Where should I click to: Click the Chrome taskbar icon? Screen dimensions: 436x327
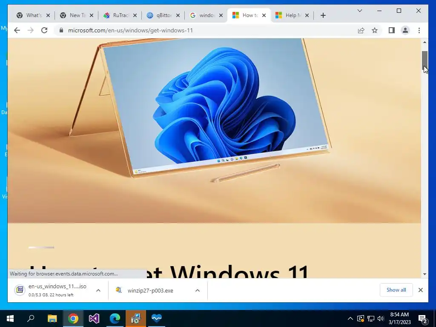pos(73,318)
